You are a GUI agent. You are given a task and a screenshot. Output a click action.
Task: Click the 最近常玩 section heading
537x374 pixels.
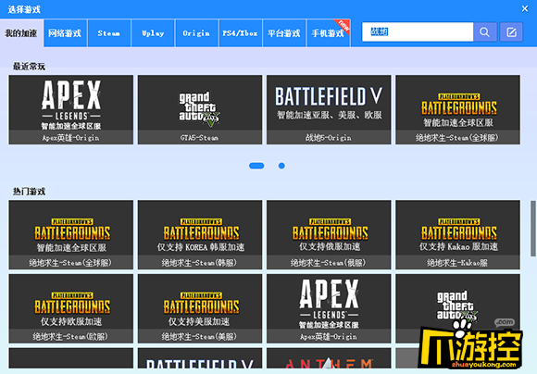pyautogui.click(x=29, y=66)
